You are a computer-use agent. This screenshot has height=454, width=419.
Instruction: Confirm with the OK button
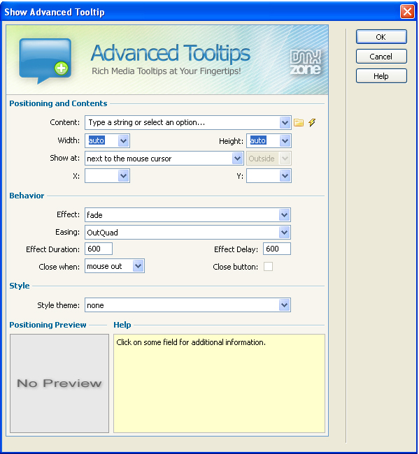[381, 37]
